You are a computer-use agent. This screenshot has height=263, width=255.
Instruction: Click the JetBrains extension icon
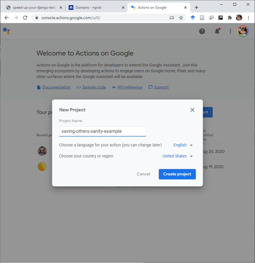tap(220, 18)
